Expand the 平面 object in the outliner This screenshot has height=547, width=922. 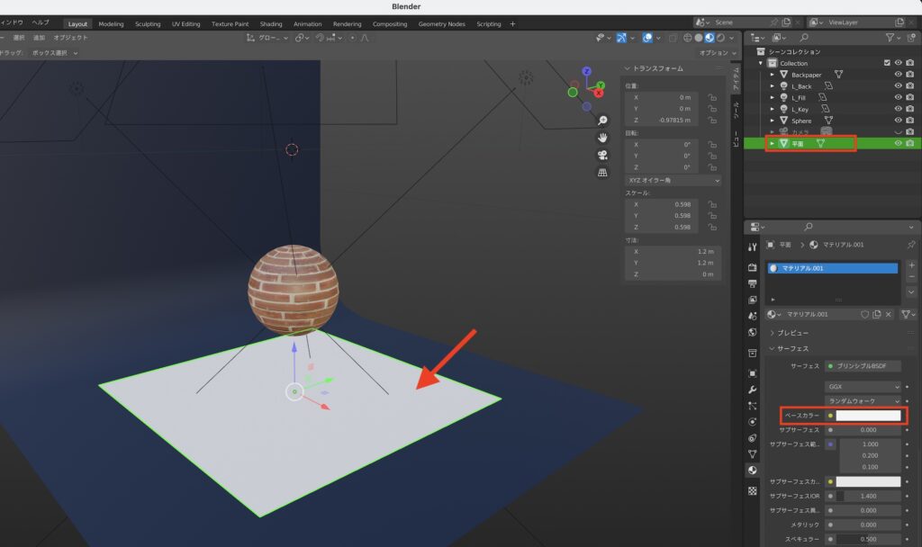pyautogui.click(x=772, y=143)
